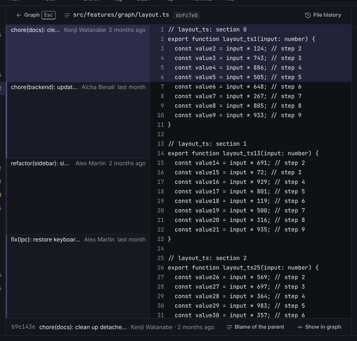Click Aïcha Benali author name
Image resolution: width=357 pixels, height=341 pixels.
coord(98,87)
